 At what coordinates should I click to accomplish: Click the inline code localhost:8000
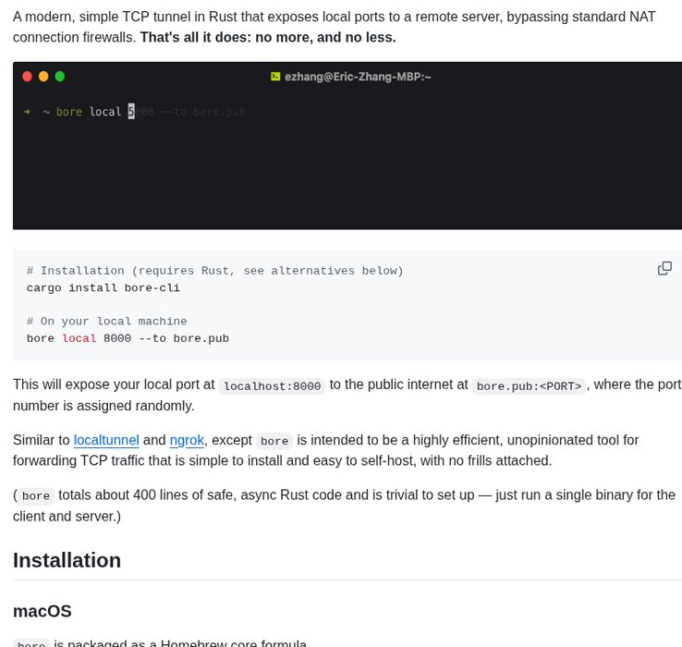[272, 386]
